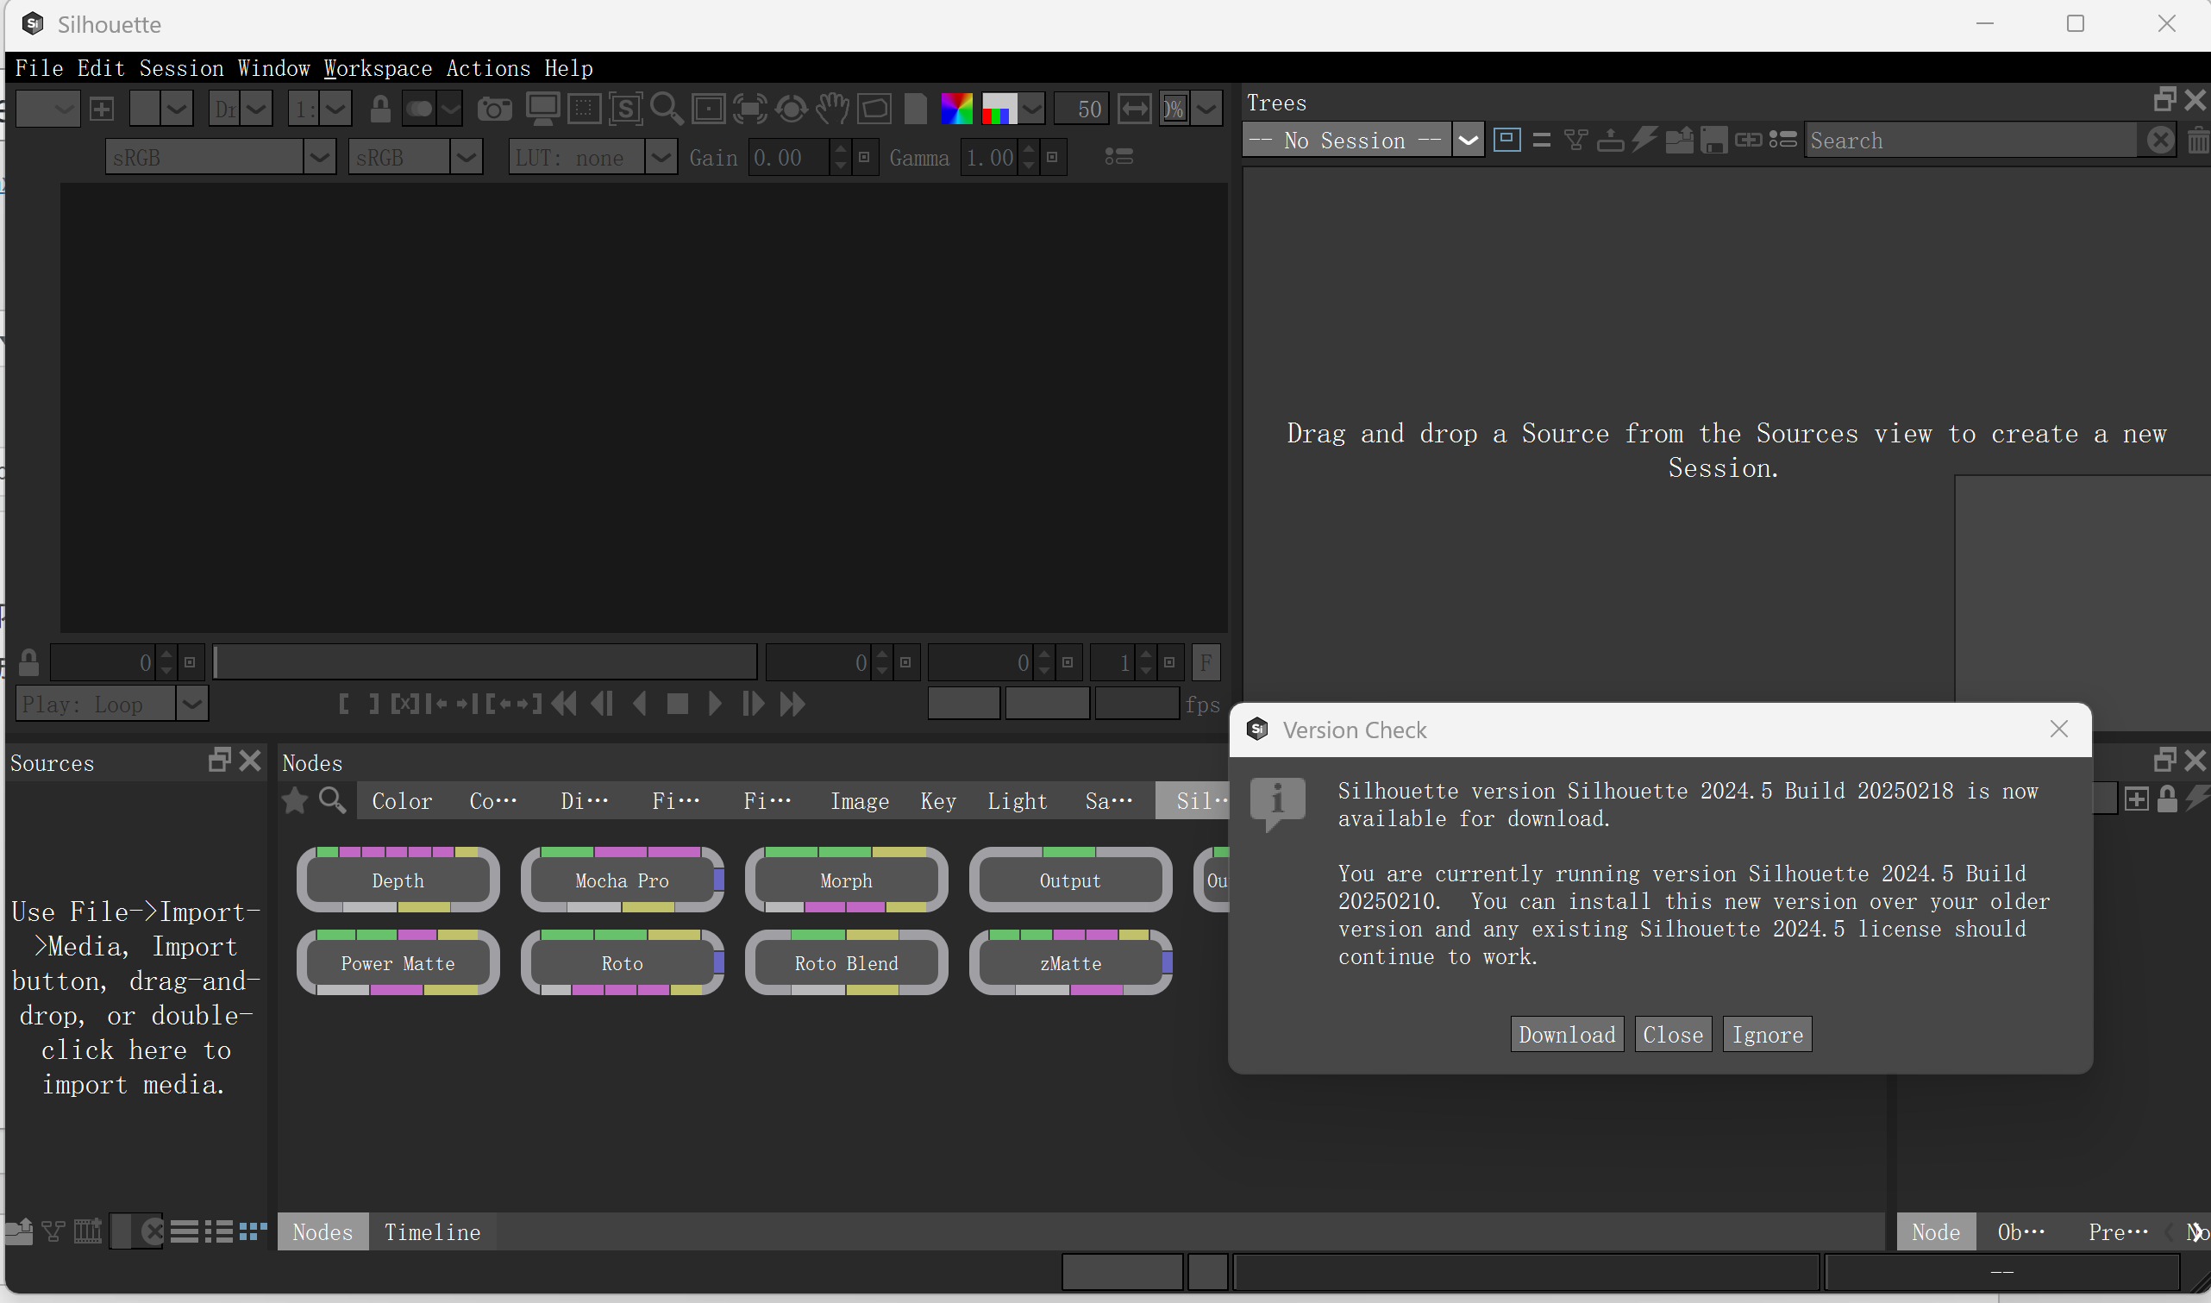Toggle the keyframe square next to Gamma
Screen dimensions: 2211x1303
coord(1051,157)
